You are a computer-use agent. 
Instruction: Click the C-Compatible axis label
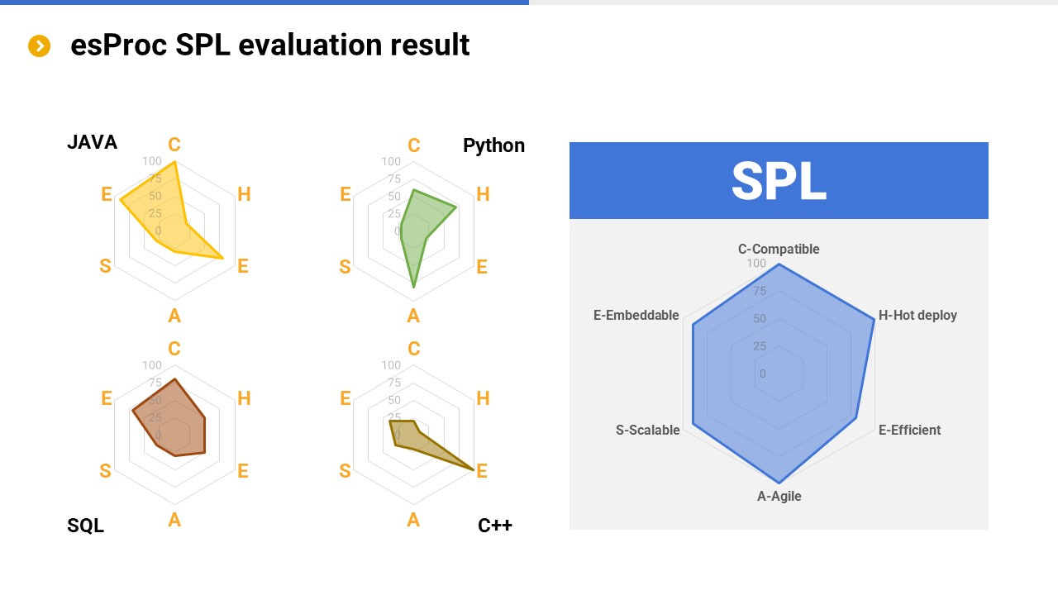(x=779, y=249)
